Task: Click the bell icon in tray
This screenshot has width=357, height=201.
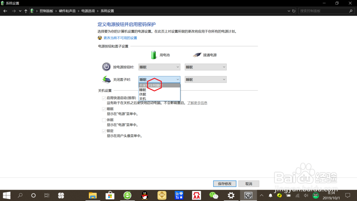Action: click(271, 195)
